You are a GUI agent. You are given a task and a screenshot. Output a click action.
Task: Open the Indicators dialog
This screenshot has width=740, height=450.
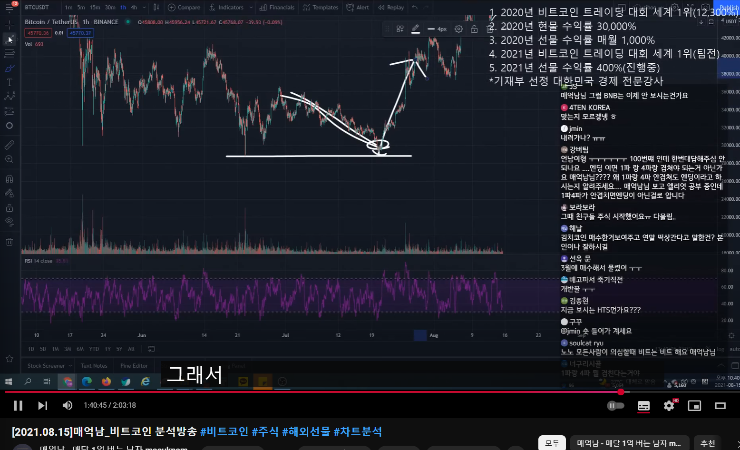pos(226,8)
